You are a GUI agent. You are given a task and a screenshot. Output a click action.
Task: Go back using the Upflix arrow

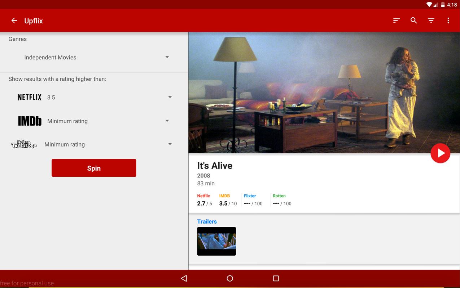[x=14, y=21]
